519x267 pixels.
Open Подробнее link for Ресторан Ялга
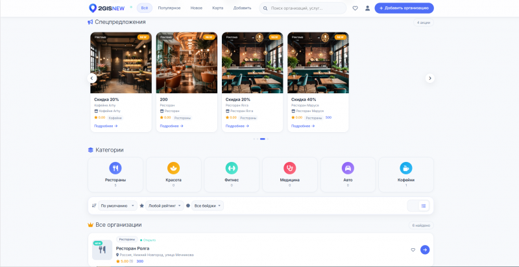point(237,126)
